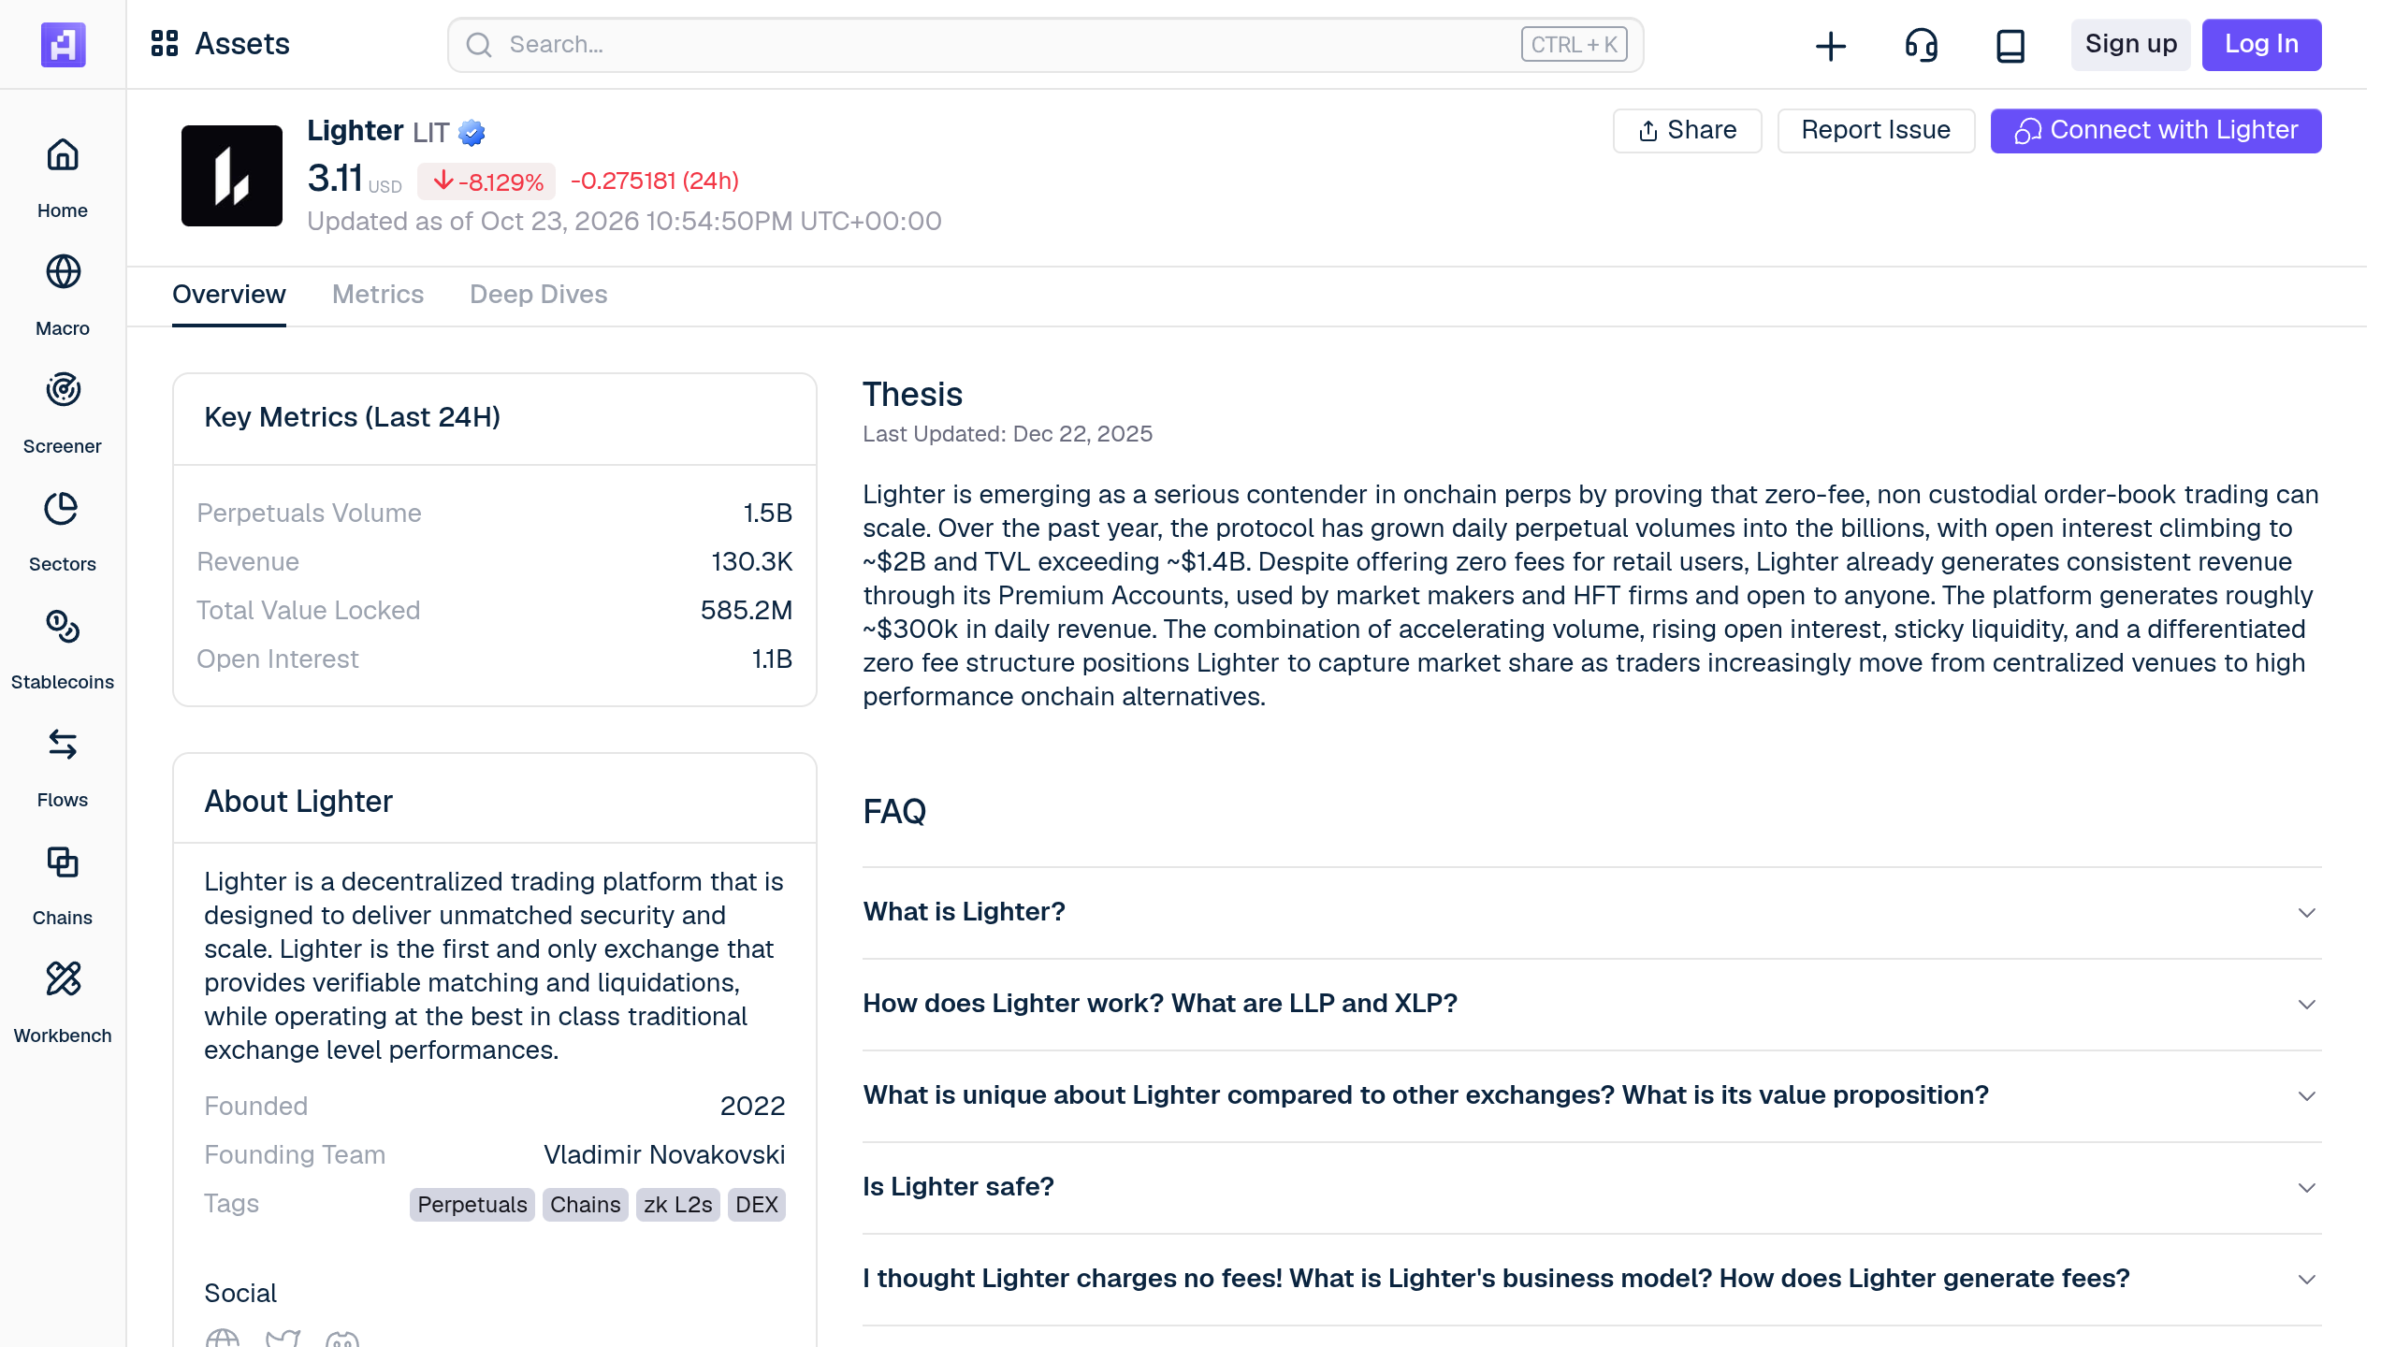Open the Sectors pie chart icon

click(x=63, y=508)
